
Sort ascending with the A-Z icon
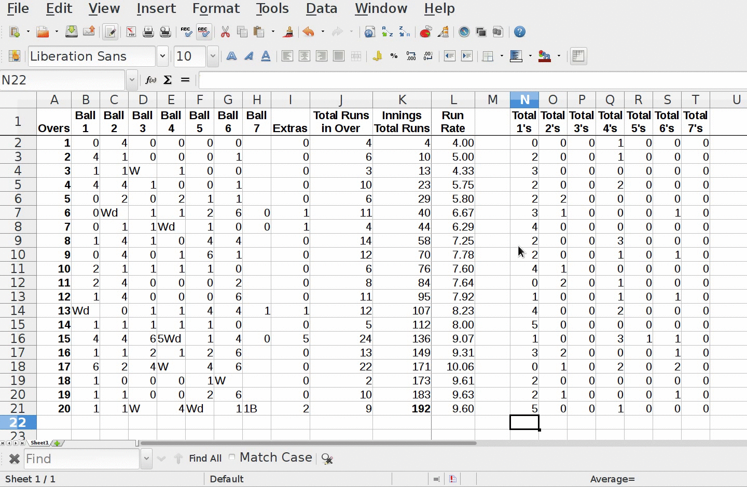click(x=387, y=32)
